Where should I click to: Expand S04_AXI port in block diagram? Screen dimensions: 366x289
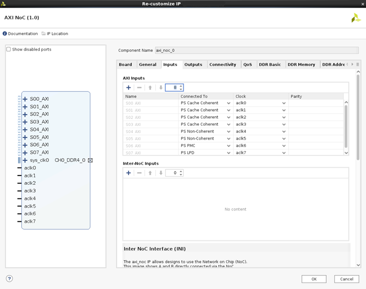pos(25,130)
